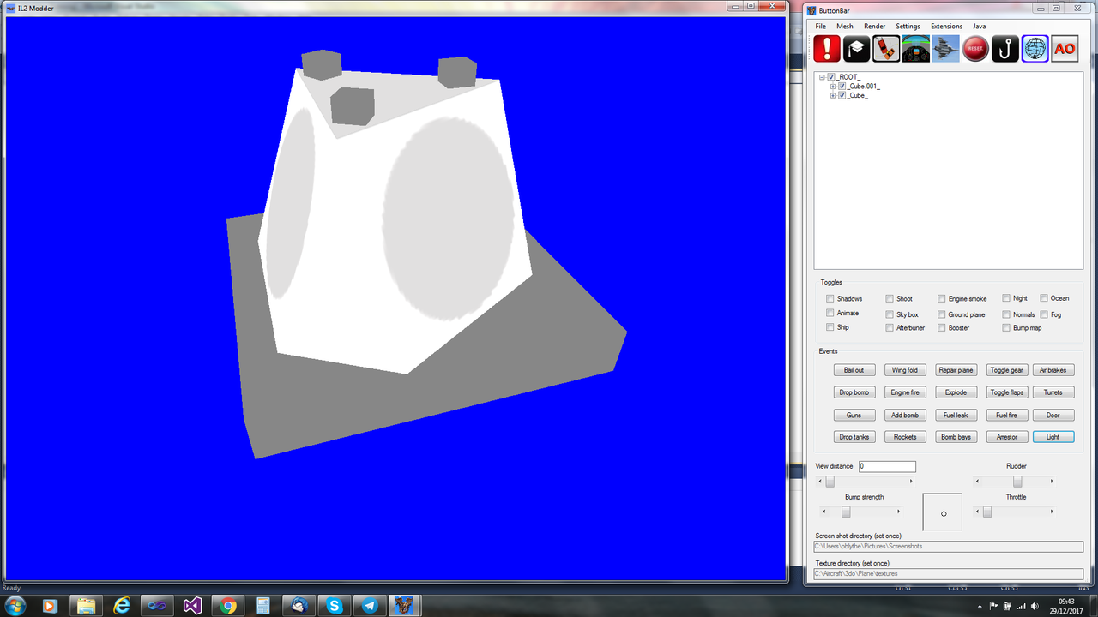Image resolution: width=1098 pixels, height=617 pixels.
Task: Enable the Shadows toggle
Action: (x=830, y=298)
